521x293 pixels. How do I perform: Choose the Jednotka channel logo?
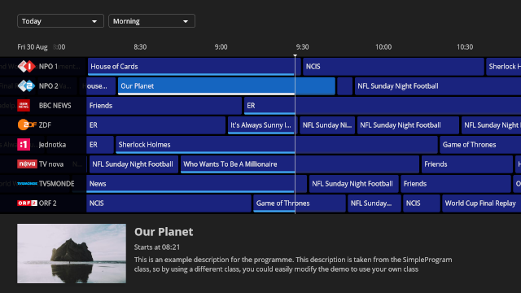pos(24,145)
